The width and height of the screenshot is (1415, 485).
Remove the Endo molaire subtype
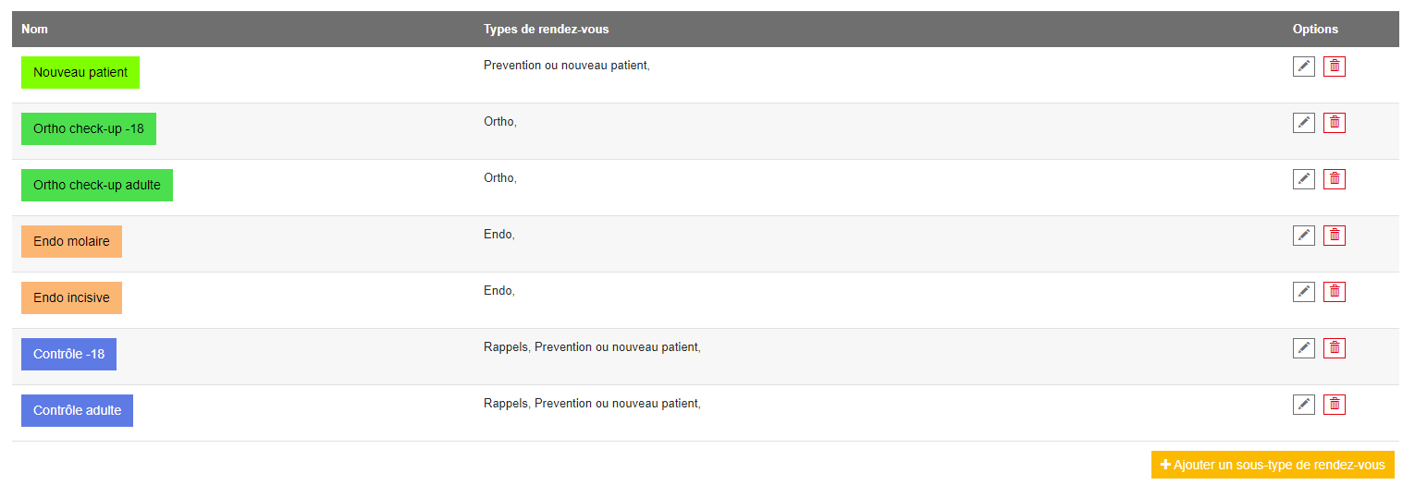pyautogui.click(x=1335, y=236)
